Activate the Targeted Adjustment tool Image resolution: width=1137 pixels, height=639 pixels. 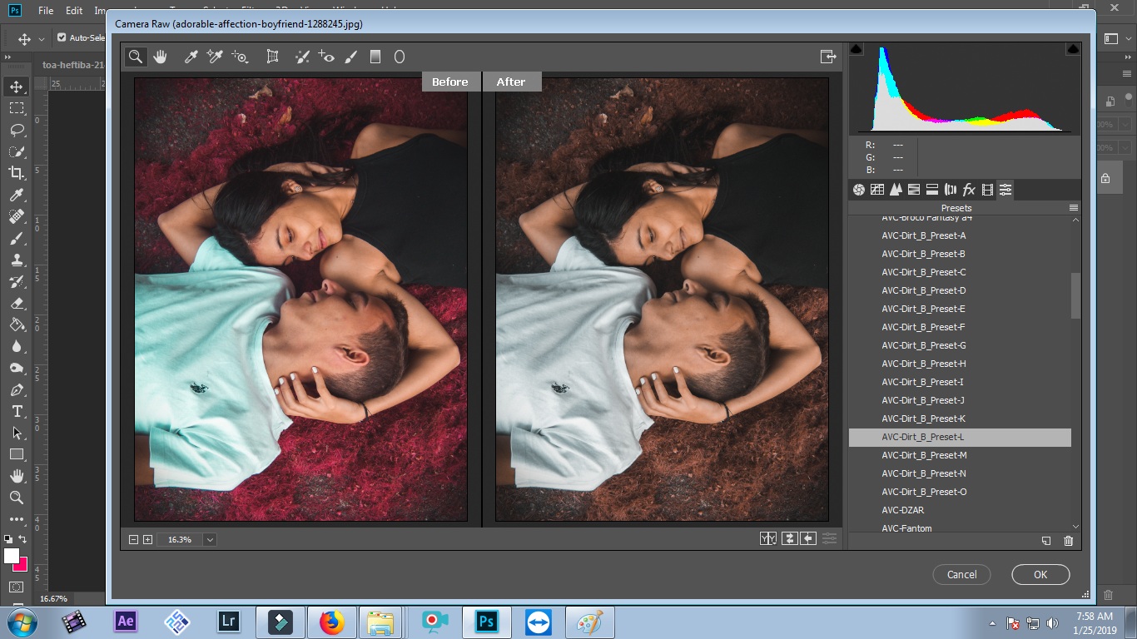(241, 57)
